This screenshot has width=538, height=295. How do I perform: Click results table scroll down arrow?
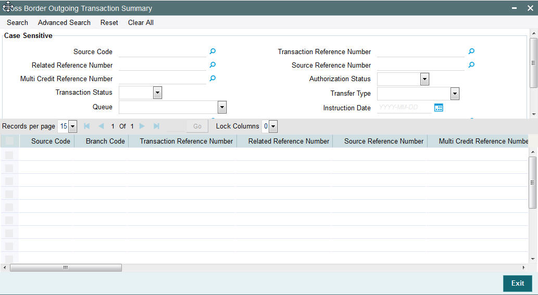[x=532, y=260]
